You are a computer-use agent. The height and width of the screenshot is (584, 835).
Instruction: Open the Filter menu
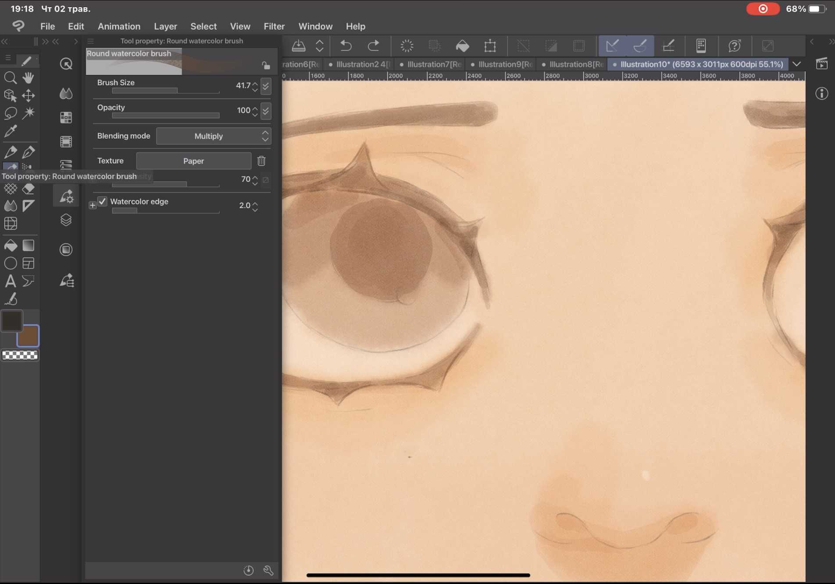(274, 26)
